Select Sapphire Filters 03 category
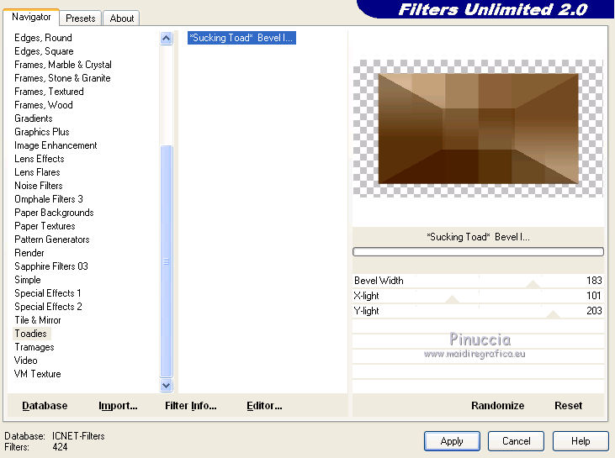 pyautogui.click(x=51, y=266)
